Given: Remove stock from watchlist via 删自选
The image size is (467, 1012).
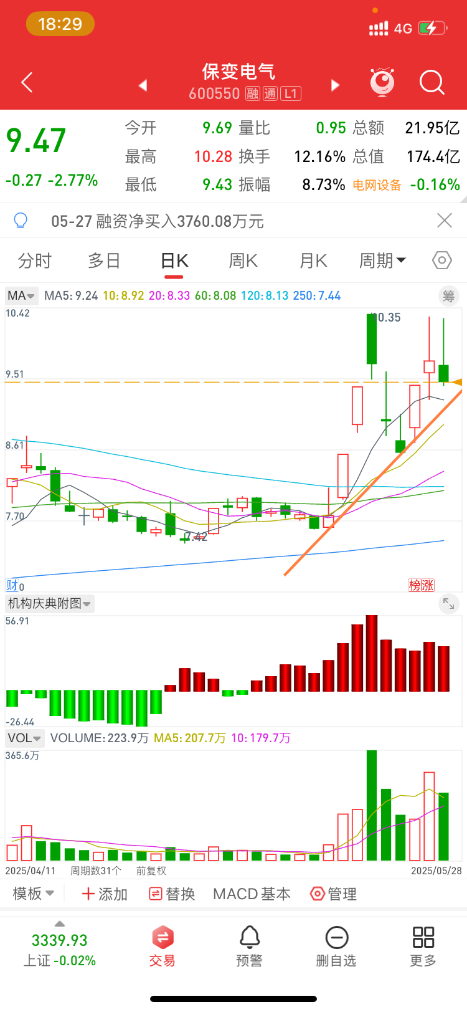Looking at the screenshot, I should (x=336, y=946).
